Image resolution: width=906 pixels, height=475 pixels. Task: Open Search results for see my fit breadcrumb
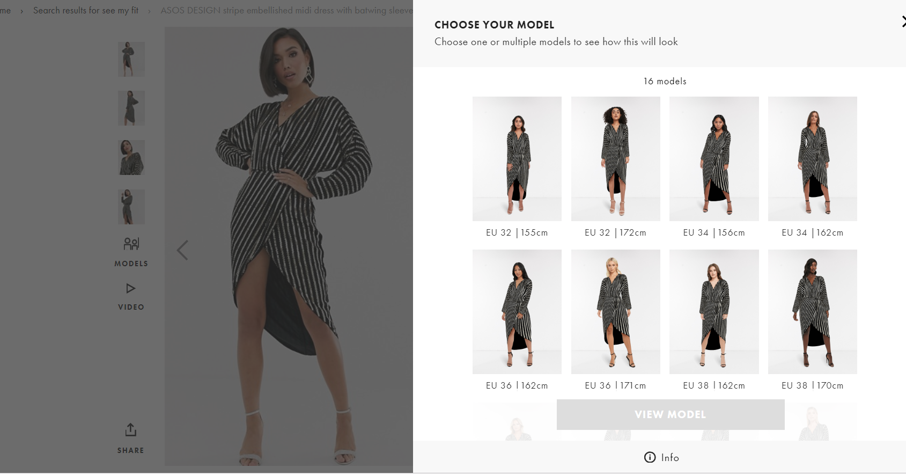click(86, 10)
